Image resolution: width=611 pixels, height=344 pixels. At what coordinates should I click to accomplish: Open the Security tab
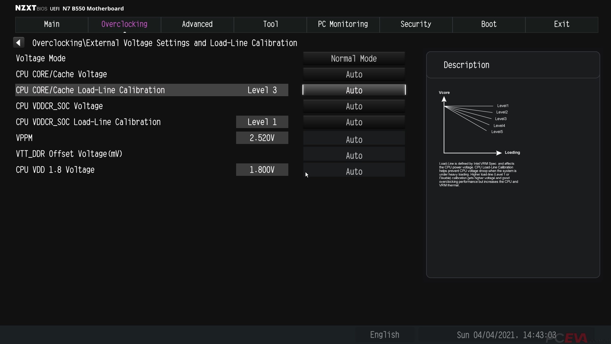(416, 24)
